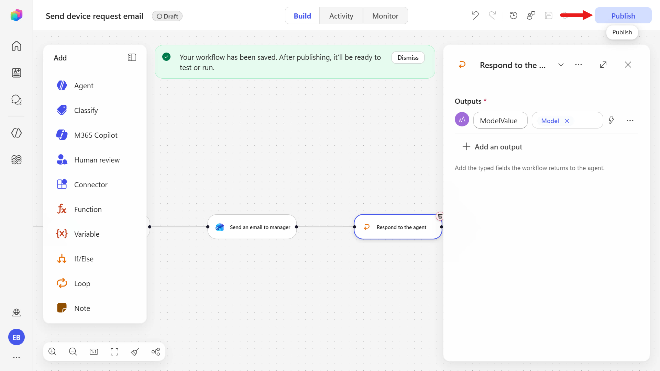Image resolution: width=660 pixels, height=371 pixels.
Task: Undo the last workflow change
Action: 475,15
